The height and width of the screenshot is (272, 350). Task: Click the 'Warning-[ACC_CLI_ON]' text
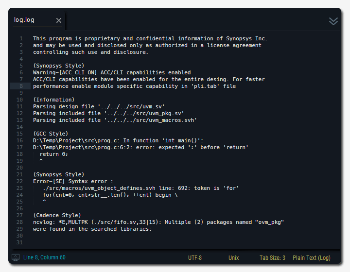(65, 73)
